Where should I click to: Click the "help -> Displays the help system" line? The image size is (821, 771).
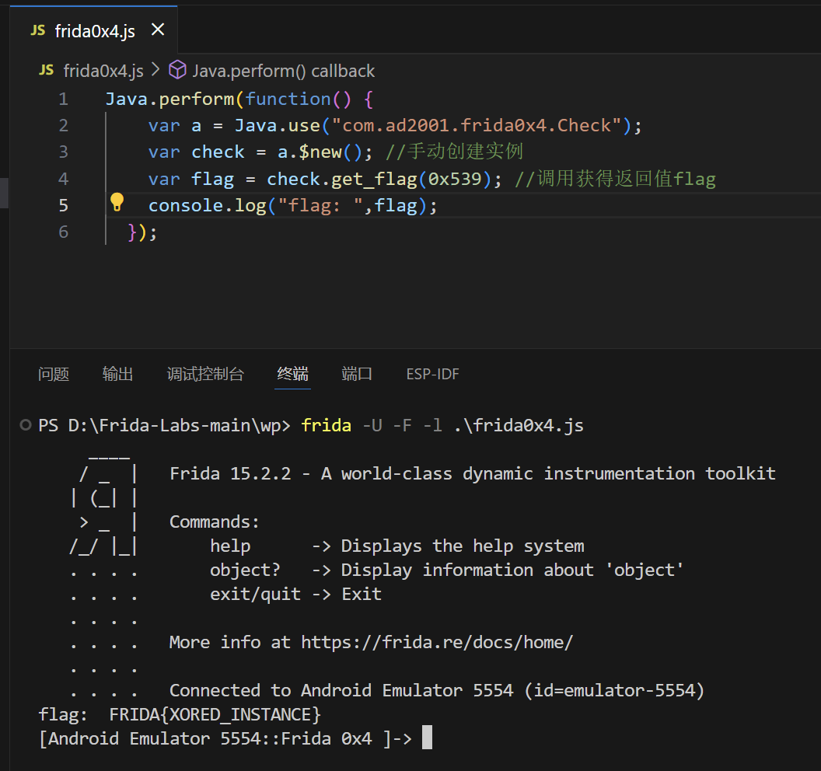397,546
